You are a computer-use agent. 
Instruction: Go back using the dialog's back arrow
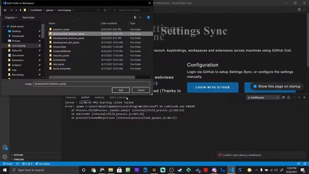(x=5, y=10)
